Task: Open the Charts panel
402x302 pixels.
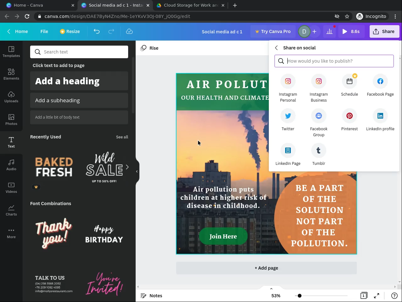Action: point(11,210)
